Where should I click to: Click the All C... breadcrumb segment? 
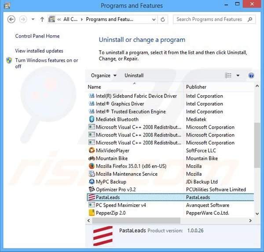(70, 19)
